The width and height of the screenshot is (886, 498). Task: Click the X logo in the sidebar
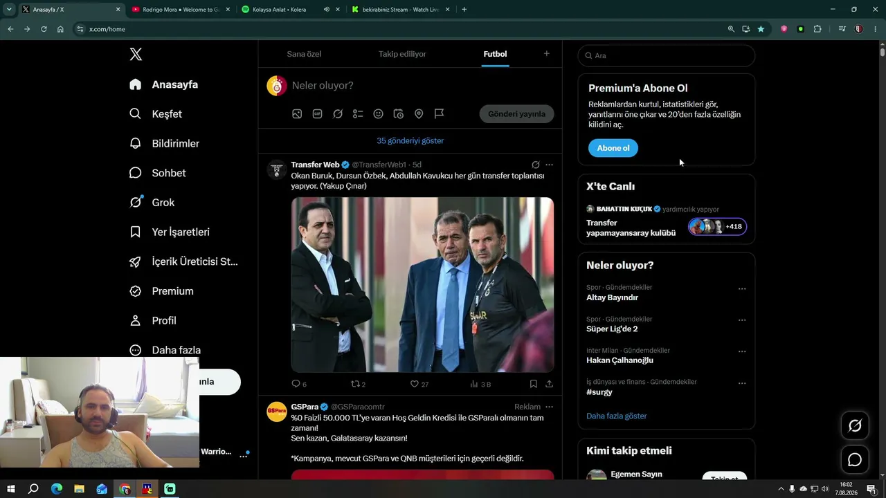[136, 54]
